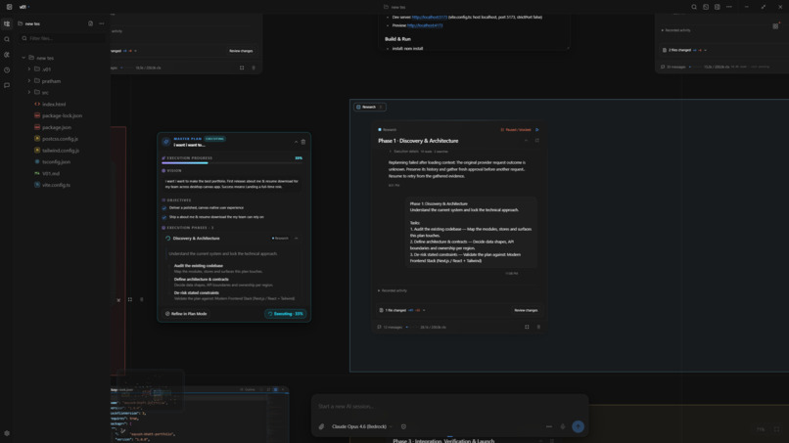Click the Filter files input

63,38
